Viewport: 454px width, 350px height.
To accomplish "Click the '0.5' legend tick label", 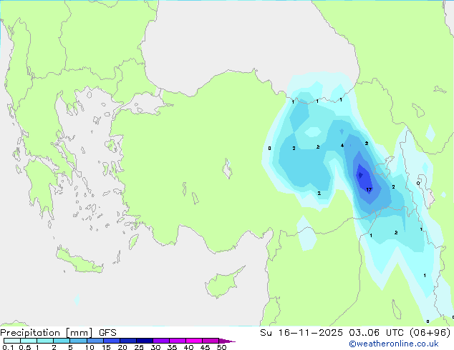I will 25,347.
